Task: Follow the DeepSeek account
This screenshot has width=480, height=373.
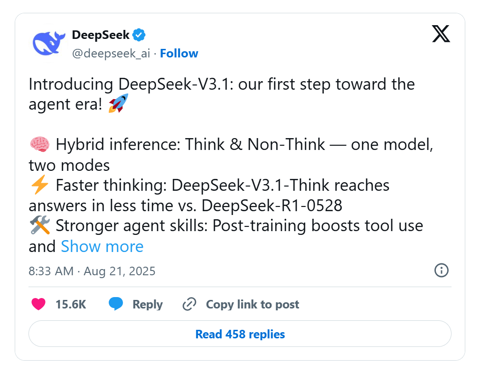Action: tap(179, 53)
